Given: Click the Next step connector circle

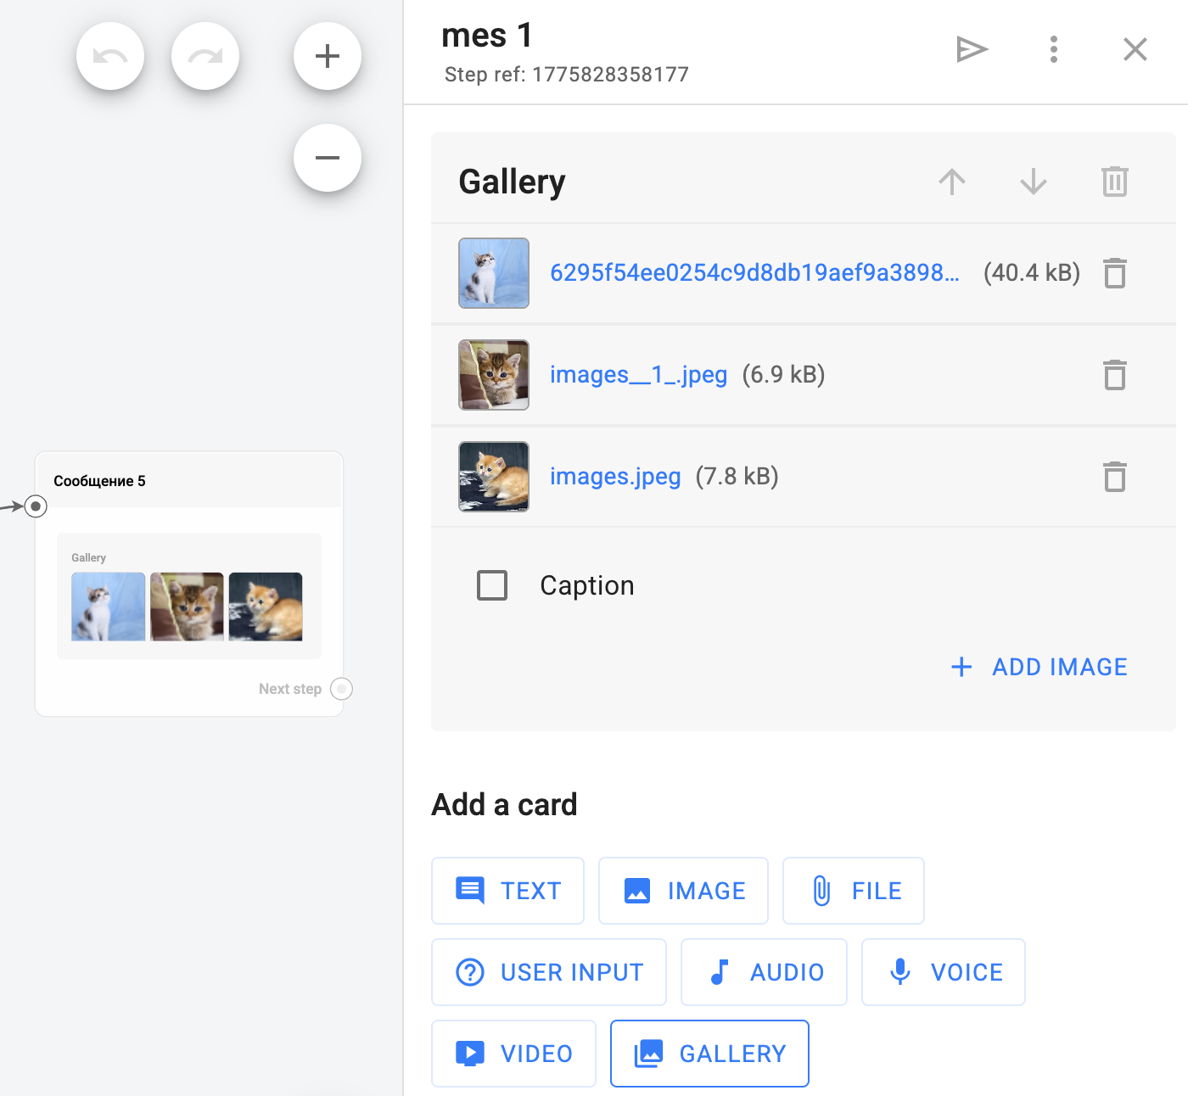Looking at the screenshot, I should (341, 689).
